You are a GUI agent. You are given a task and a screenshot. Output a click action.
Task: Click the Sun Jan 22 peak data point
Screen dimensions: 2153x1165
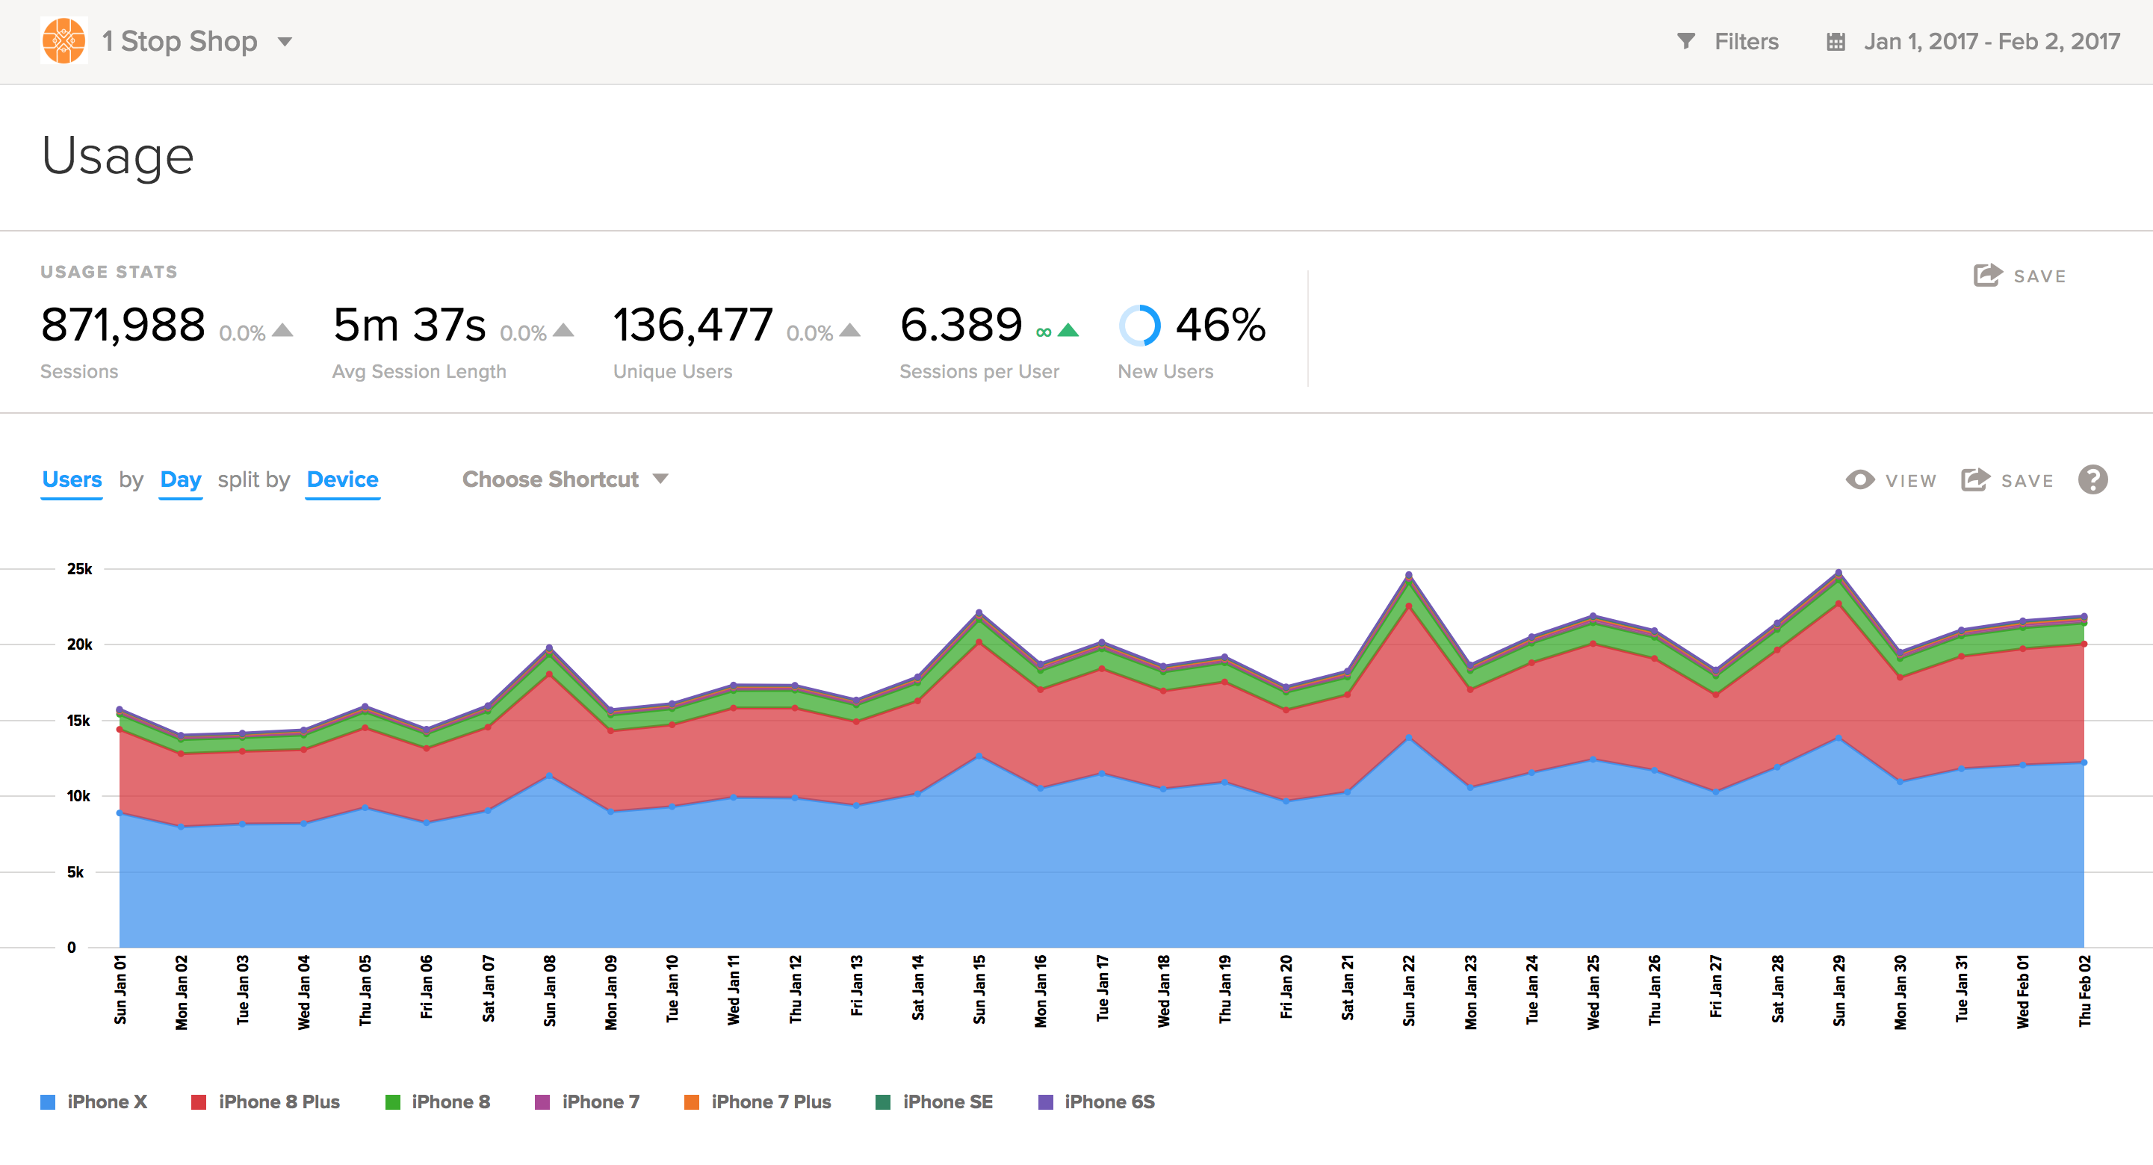click(x=1408, y=575)
